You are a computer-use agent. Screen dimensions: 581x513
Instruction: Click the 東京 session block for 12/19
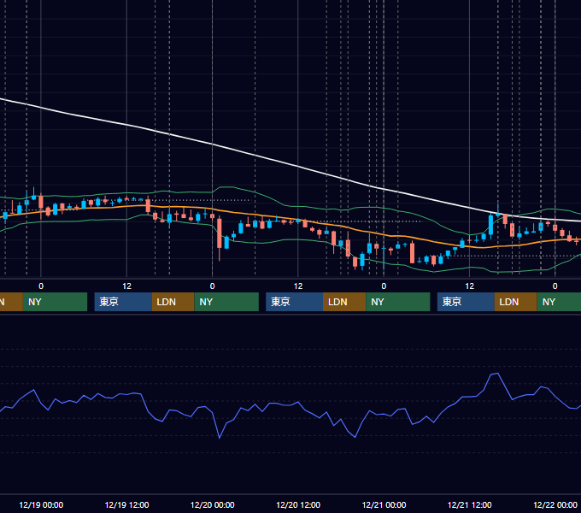pyautogui.click(x=123, y=302)
